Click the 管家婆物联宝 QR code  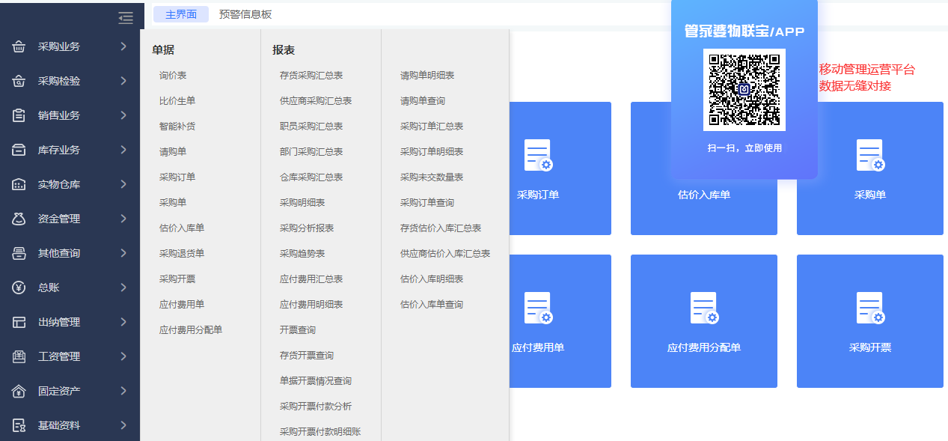[744, 89]
